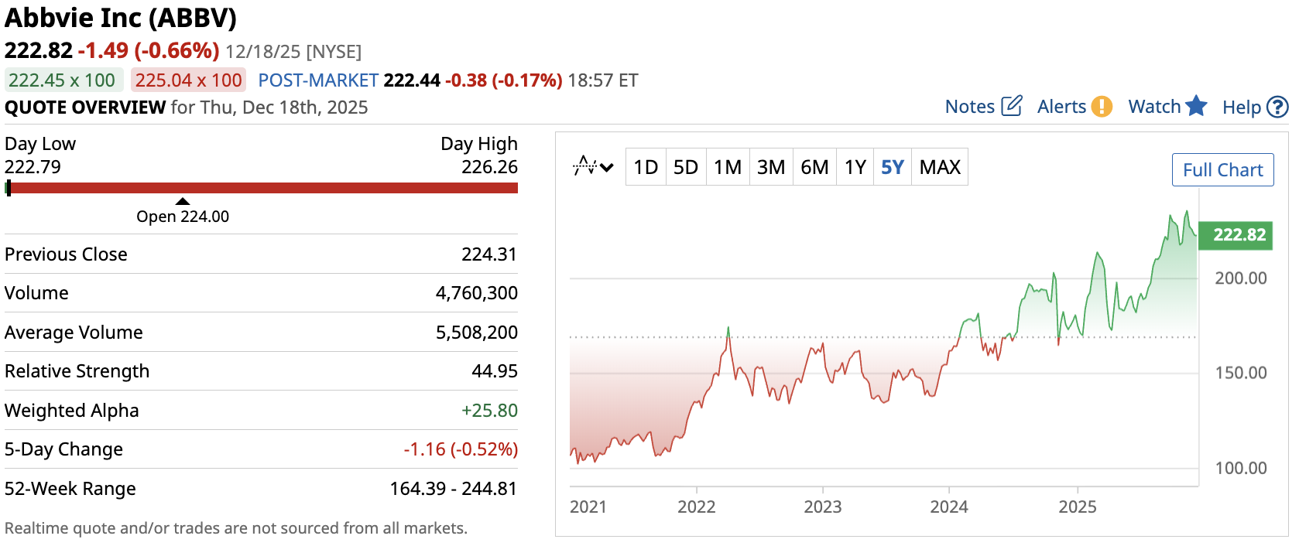Select the 1D chart range tab

tap(646, 167)
